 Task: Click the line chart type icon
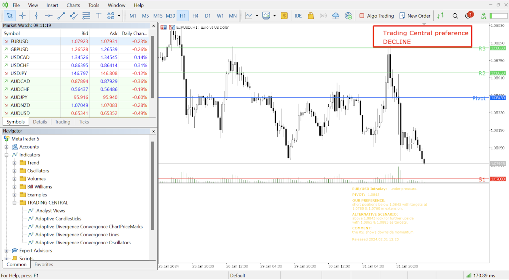pyautogui.click(x=249, y=16)
